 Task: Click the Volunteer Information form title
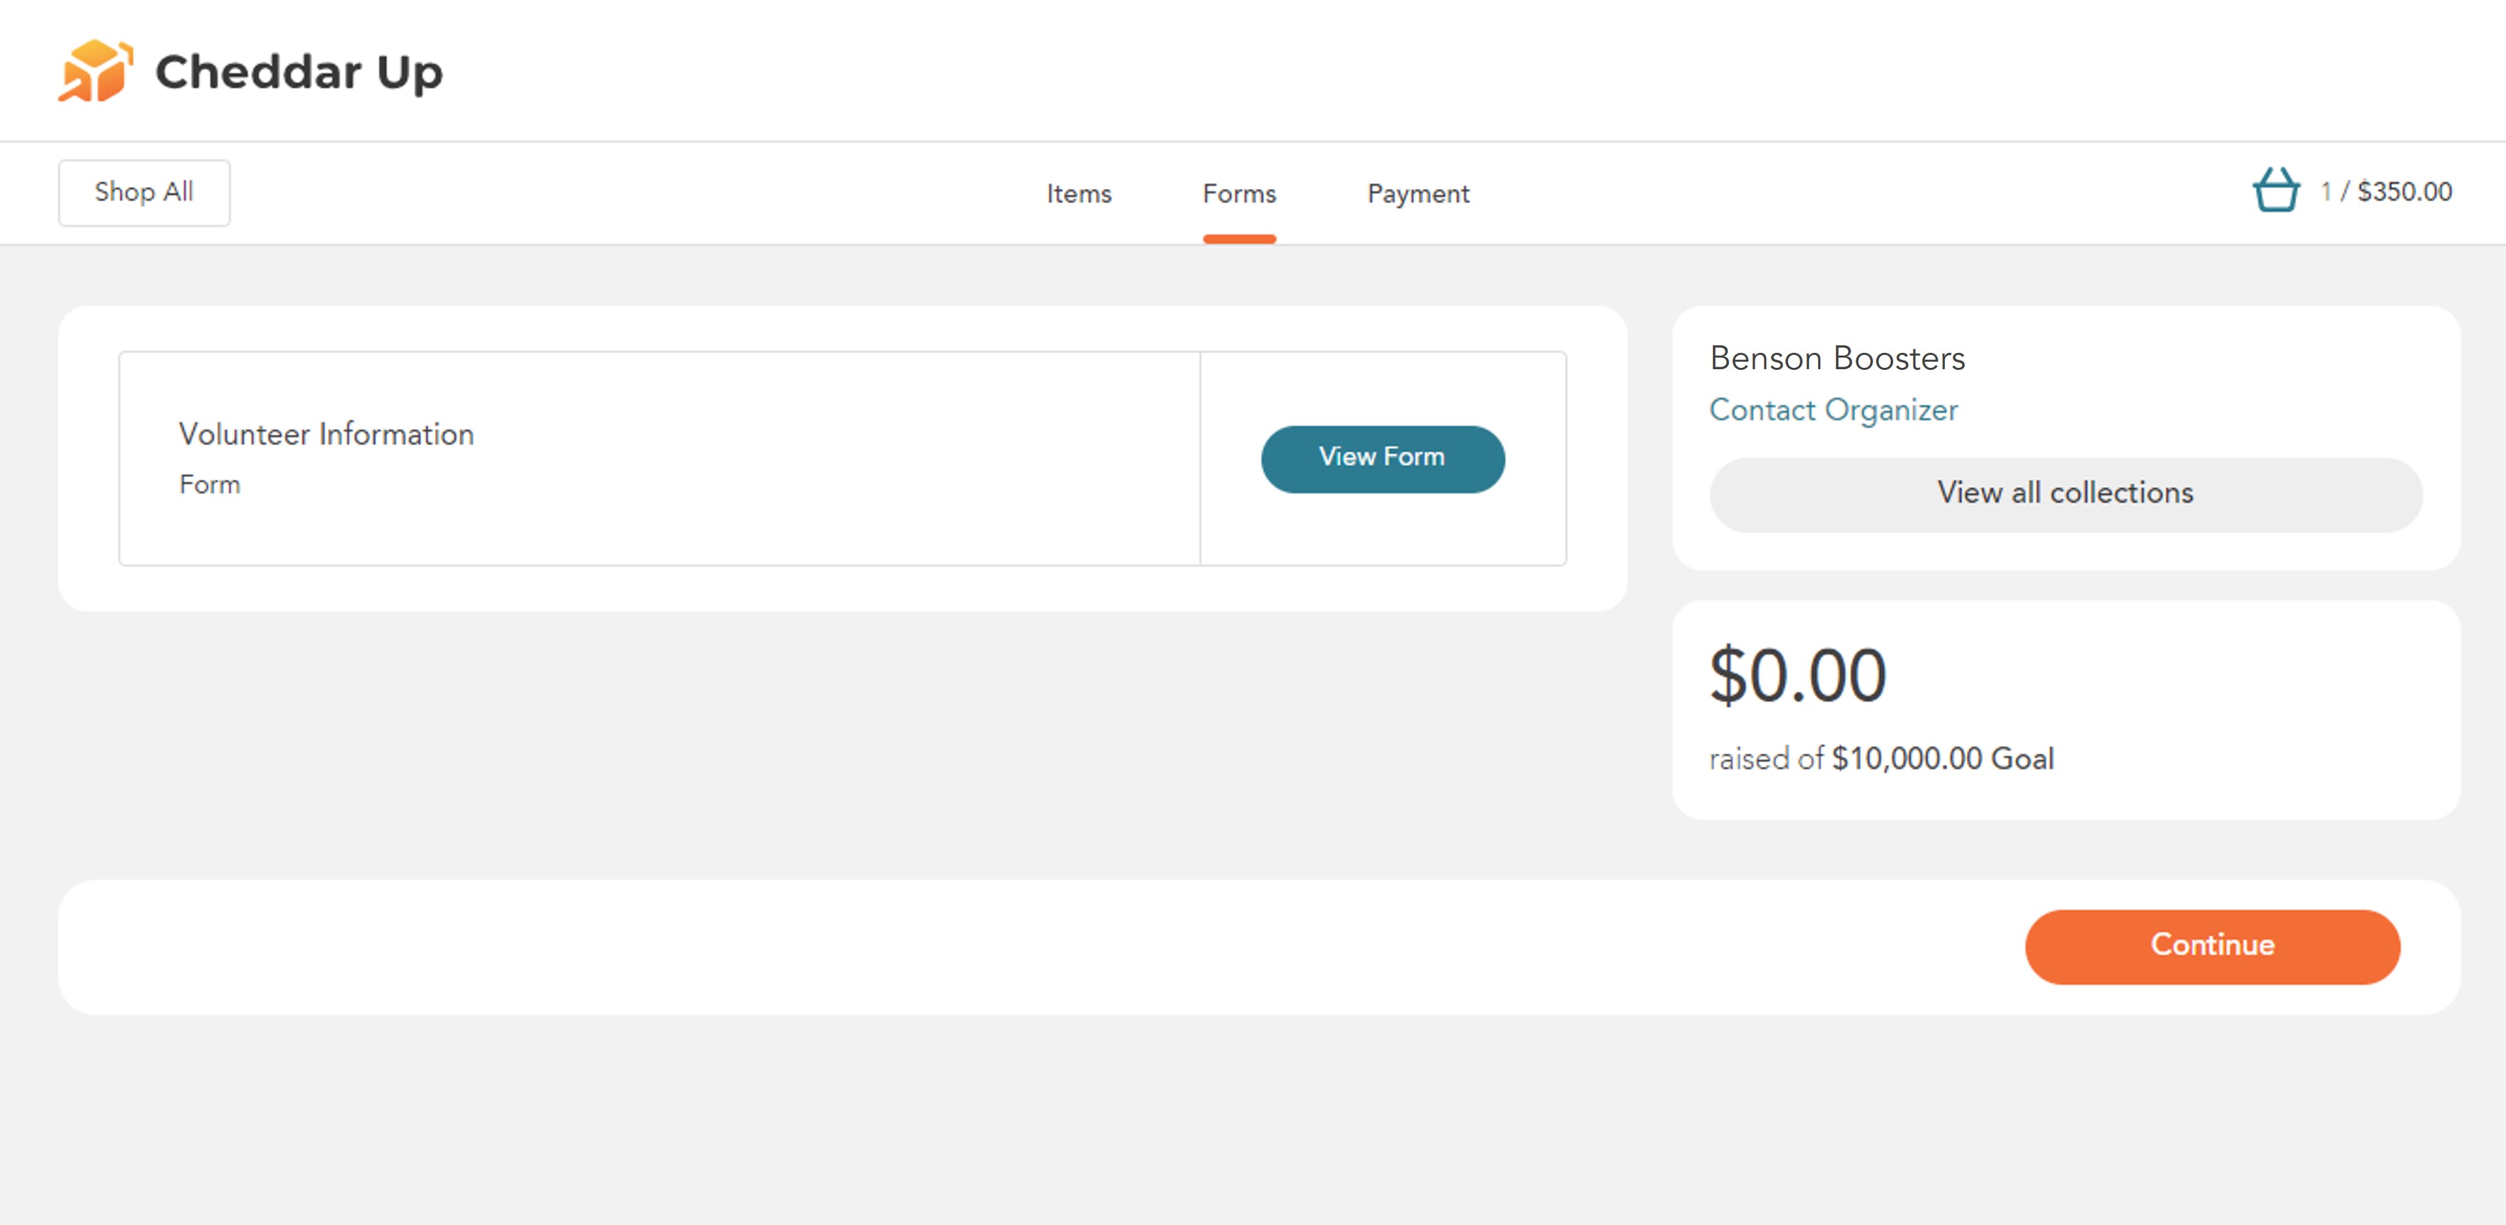tap(326, 434)
